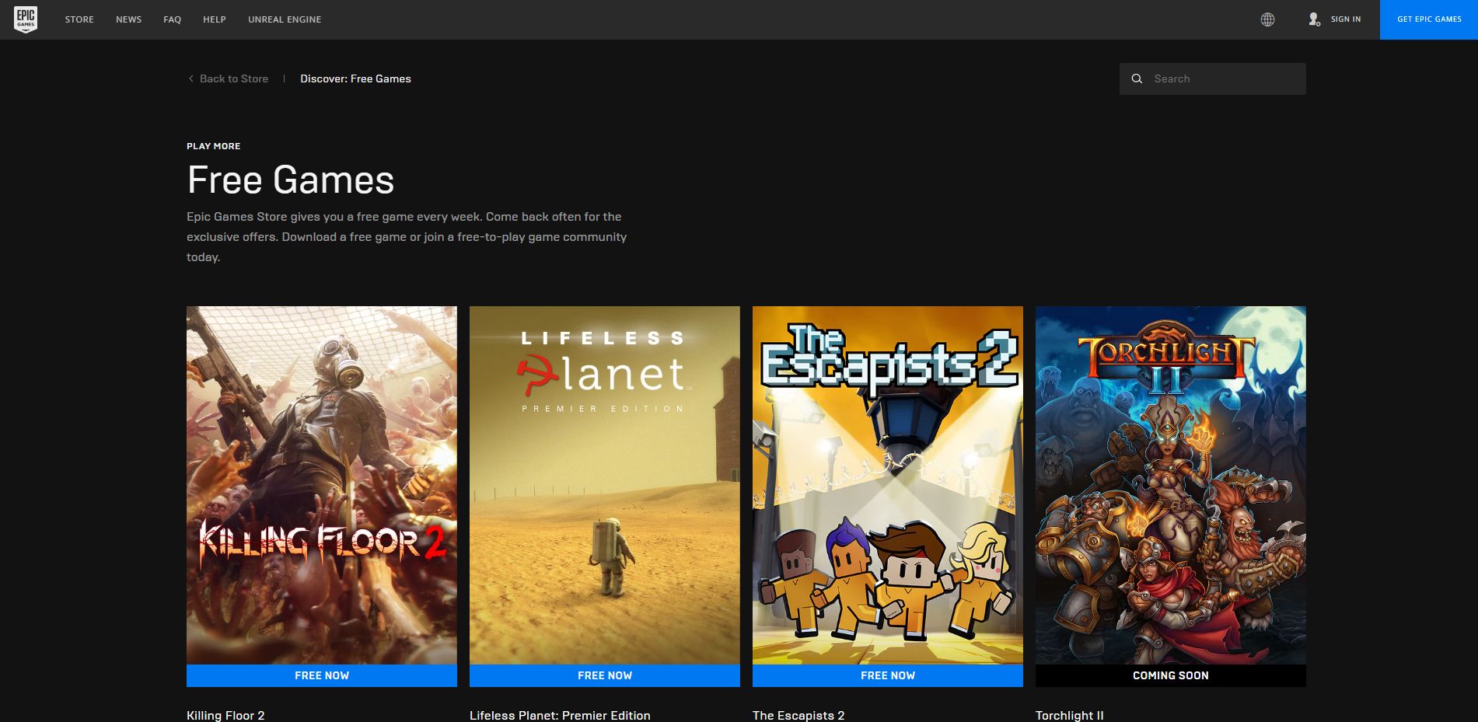Viewport: 1478px width, 722px height.
Task: Open the Torchlight II cover art
Action: (x=1171, y=485)
